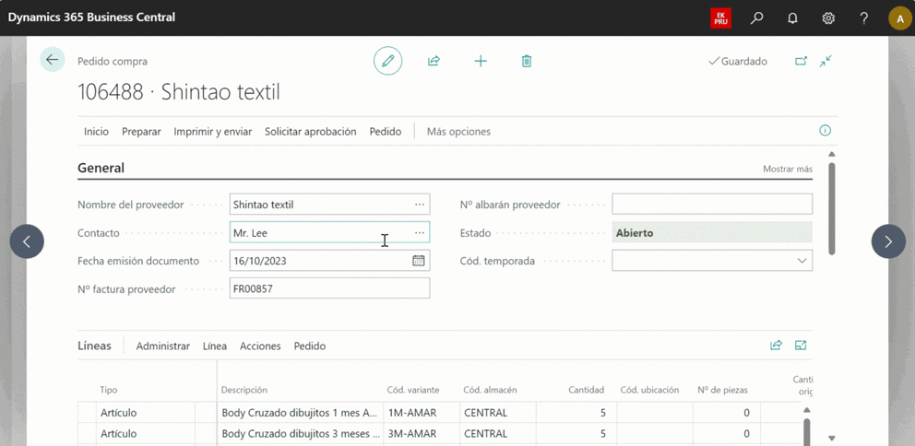Create new purchase order with plus icon
The image size is (915, 446).
pos(481,61)
